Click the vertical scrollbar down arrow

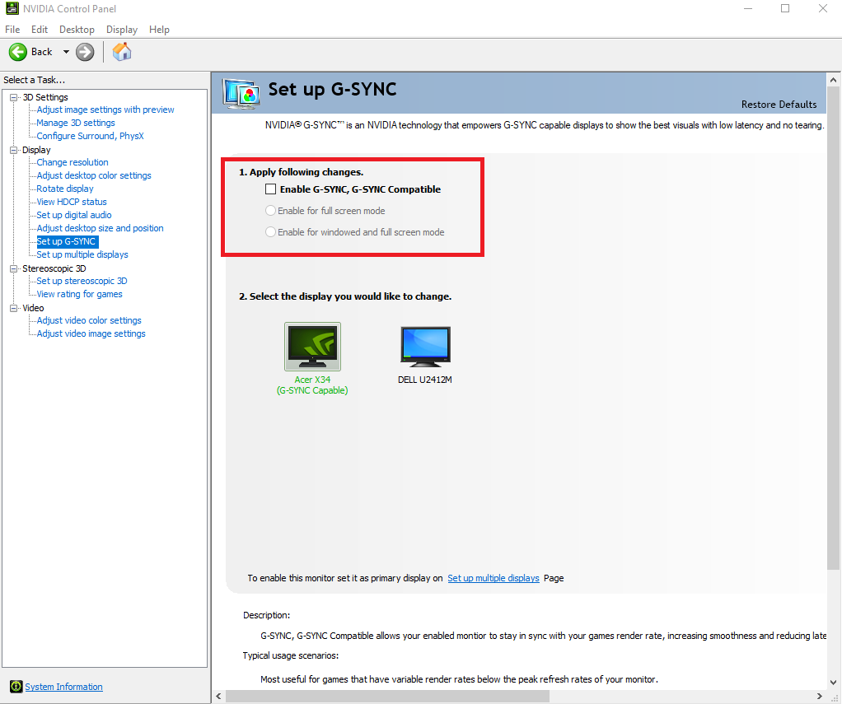pyautogui.click(x=834, y=683)
